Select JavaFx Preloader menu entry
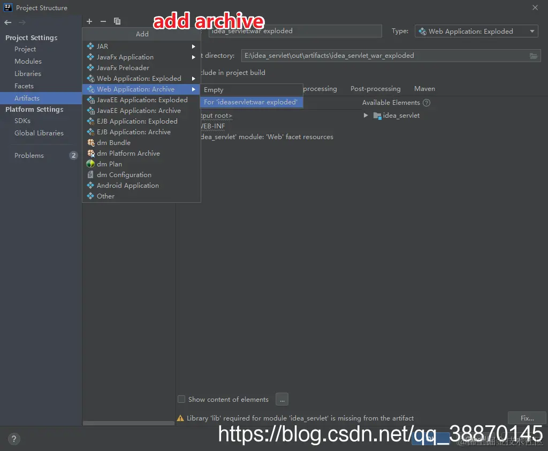This screenshot has width=548, height=451. pyautogui.click(x=141, y=68)
